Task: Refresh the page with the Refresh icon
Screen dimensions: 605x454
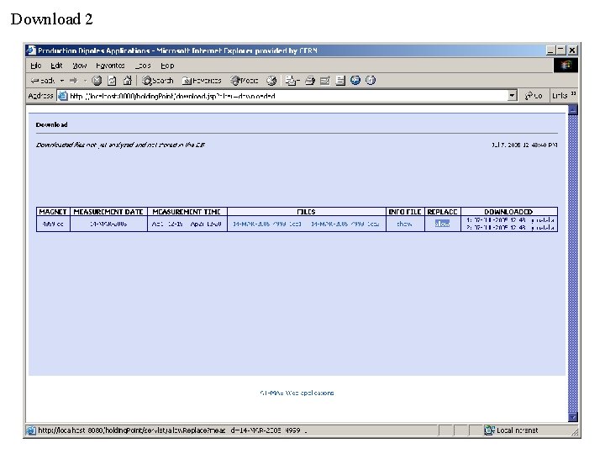Action: 112,81
